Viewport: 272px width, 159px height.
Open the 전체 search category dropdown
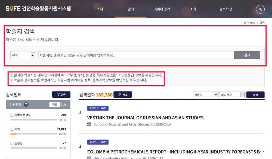pyautogui.click(x=23, y=55)
